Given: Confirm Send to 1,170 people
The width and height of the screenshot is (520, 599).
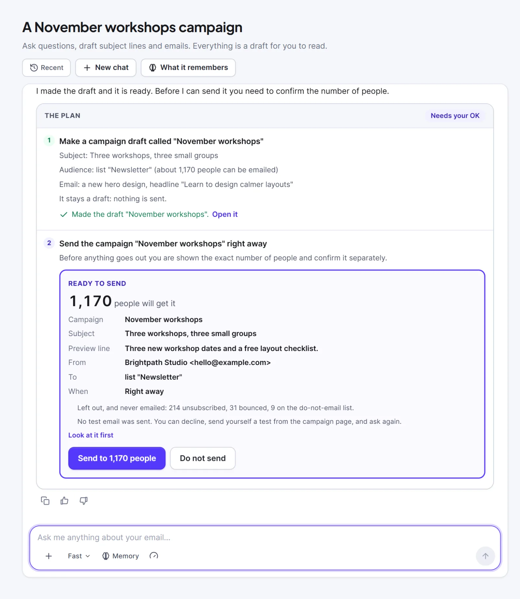Looking at the screenshot, I should coord(117,458).
